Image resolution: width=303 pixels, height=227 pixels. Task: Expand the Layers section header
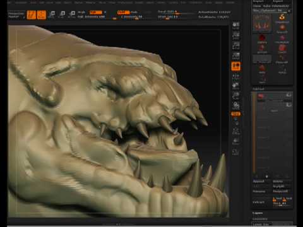tap(258, 213)
